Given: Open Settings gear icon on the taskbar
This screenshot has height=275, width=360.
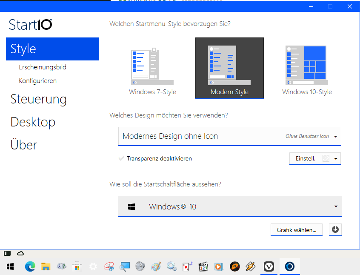Looking at the screenshot, I should pyautogui.click(x=93, y=266).
